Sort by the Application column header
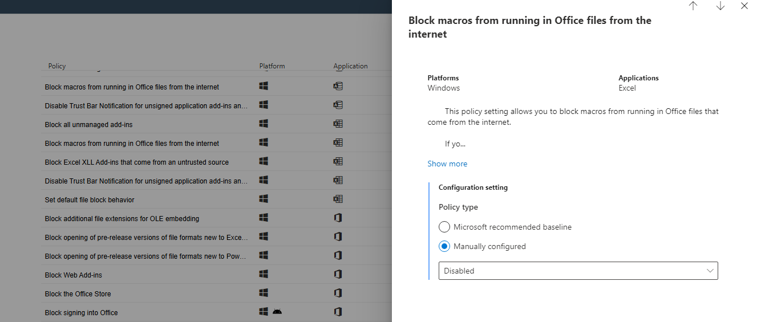Screen dimensions: 757x322 350,66
